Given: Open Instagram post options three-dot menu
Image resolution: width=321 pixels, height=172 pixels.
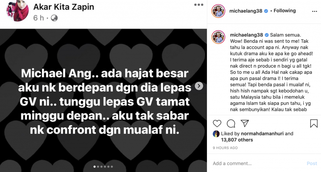Looking at the screenshot, I should click(x=314, y=12).
